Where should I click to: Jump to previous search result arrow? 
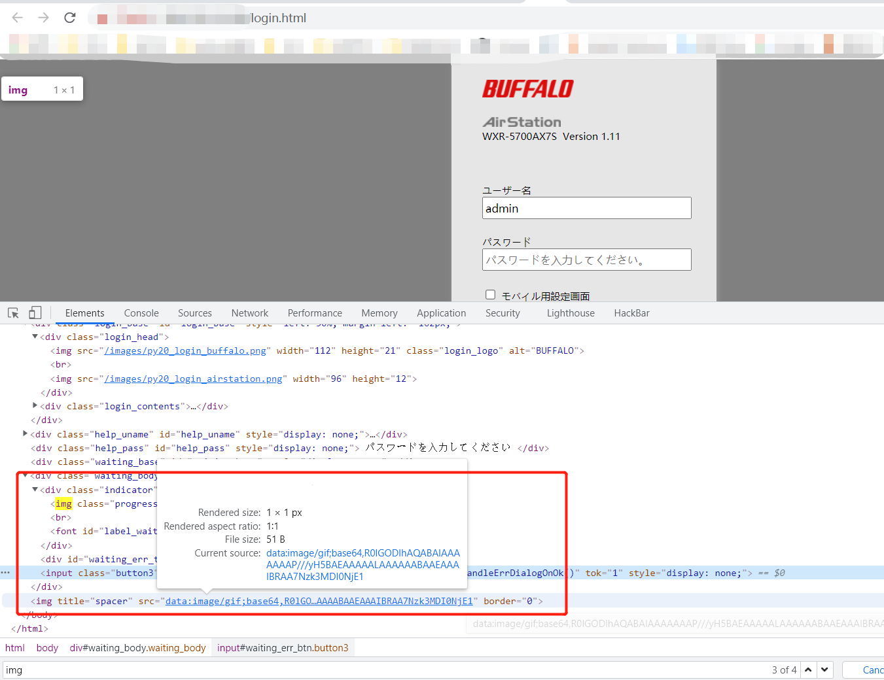click(x=809, y=670)
